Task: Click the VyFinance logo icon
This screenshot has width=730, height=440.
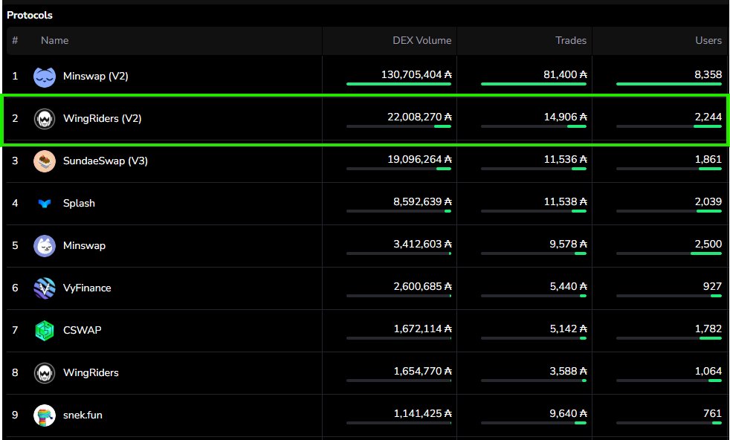Action: [45, 288]
